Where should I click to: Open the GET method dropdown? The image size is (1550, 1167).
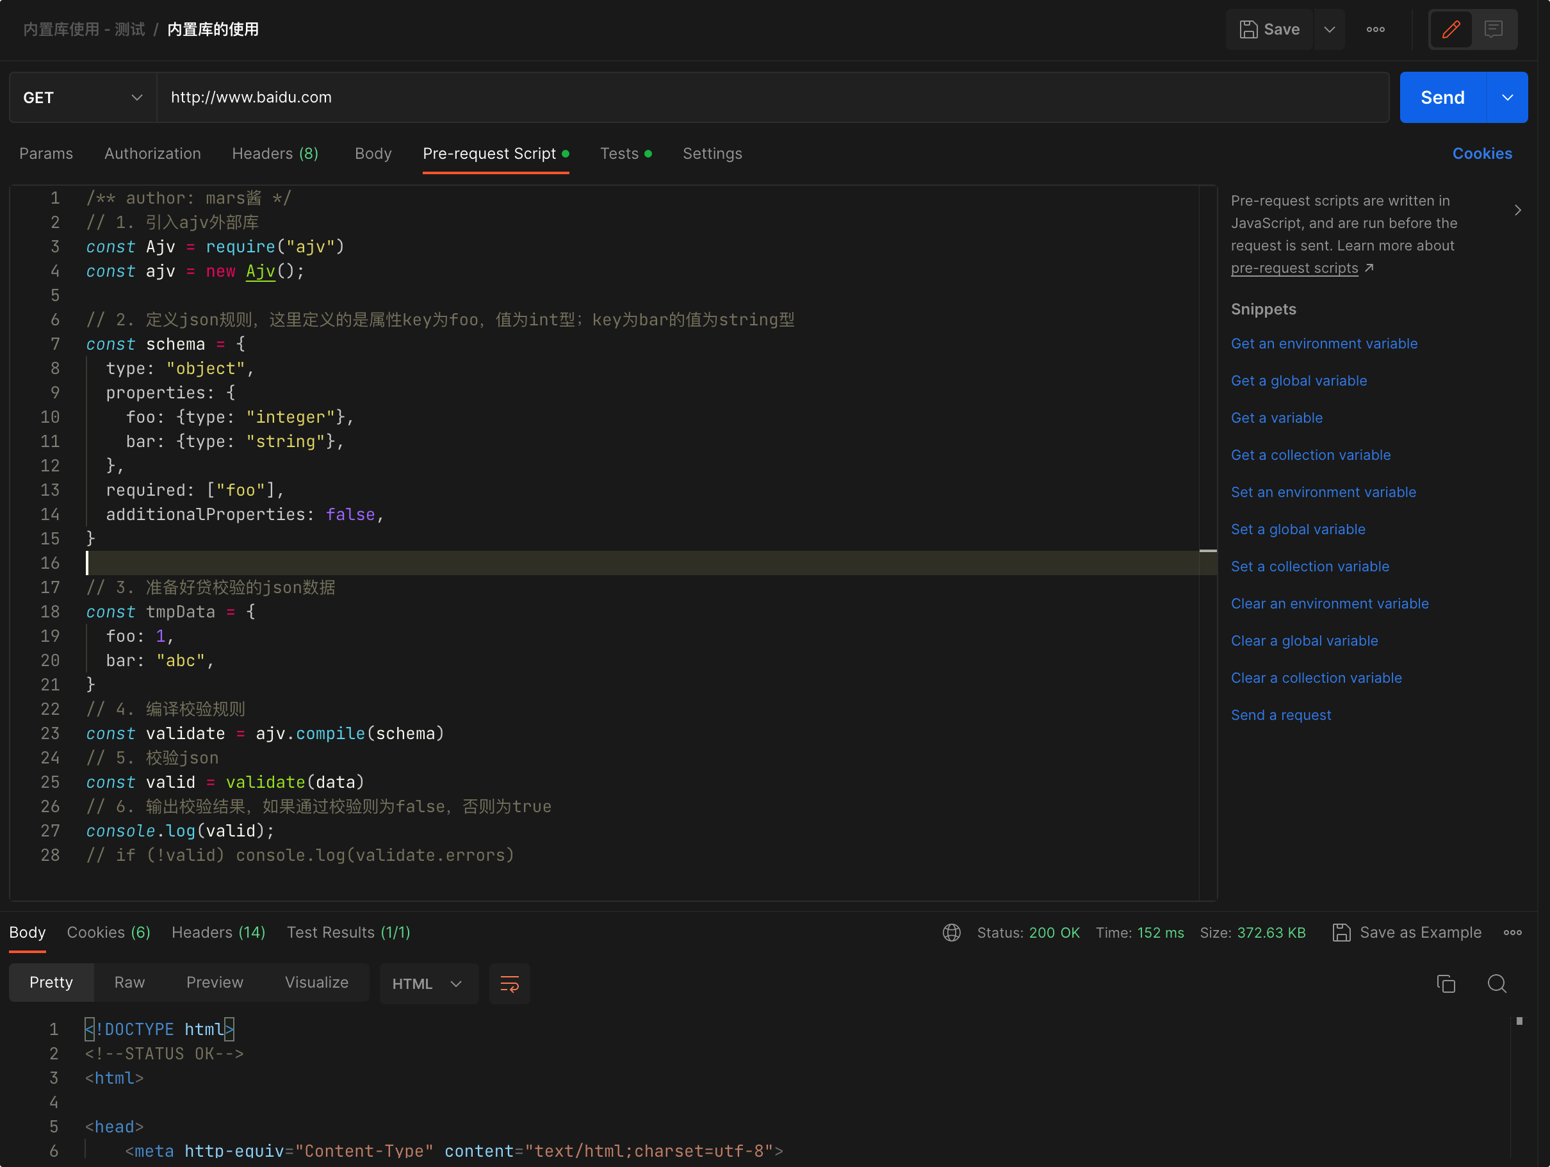pos(83,97)
